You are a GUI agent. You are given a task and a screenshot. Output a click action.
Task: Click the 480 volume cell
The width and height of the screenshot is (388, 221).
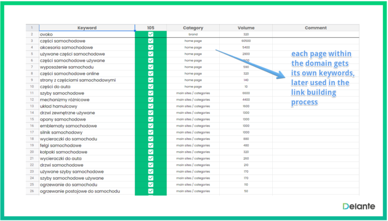pos(246,145)
